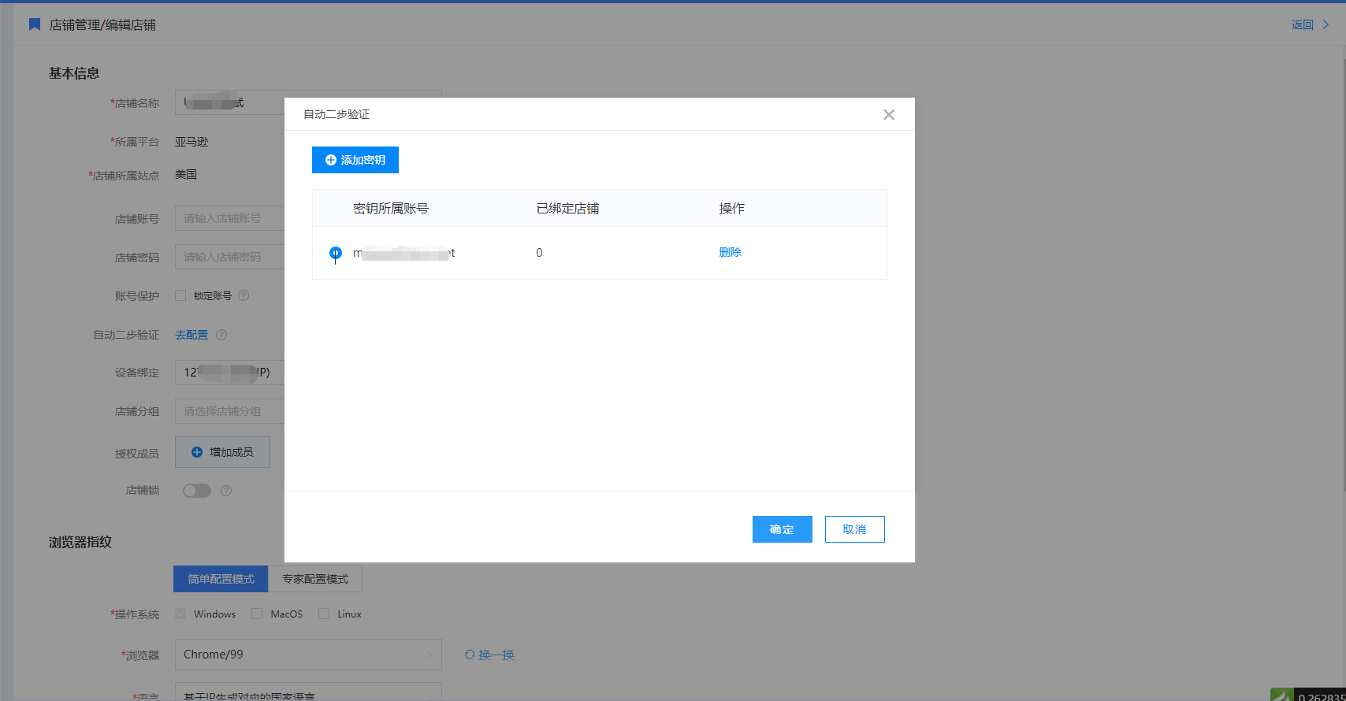1346x701 pixels.
Task: Click the help icon next to 锁定账号
Action: pyautogui.click(x=244, y=295)
